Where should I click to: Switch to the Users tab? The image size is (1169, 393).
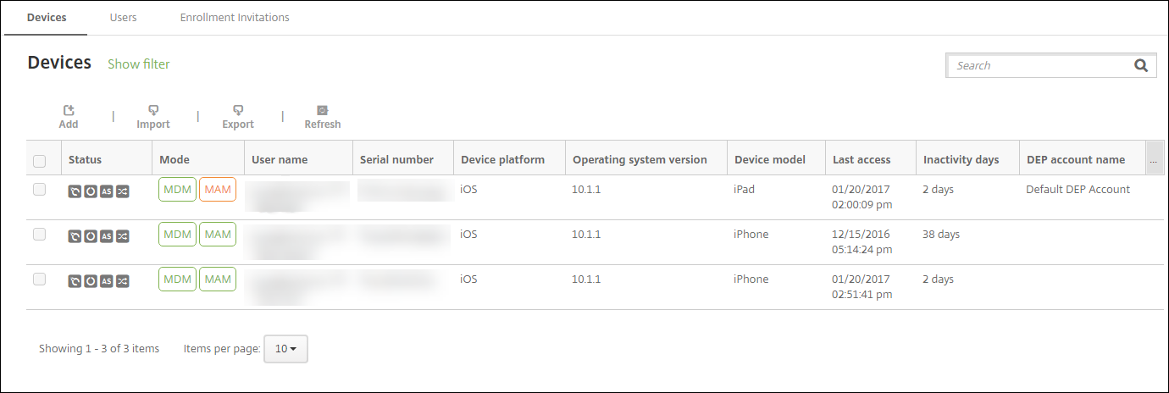pos(123,17)
